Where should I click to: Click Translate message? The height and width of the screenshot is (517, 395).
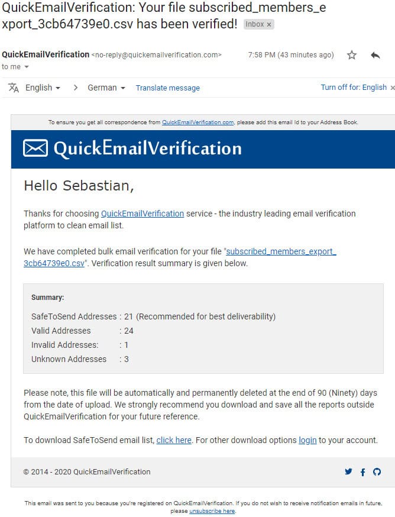point(168,88)
